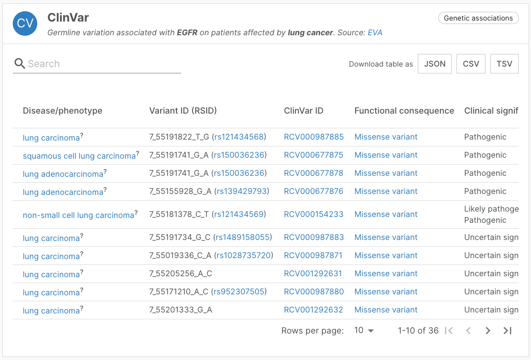
Task: Jump to the last page of the table
Action: [507, 331]
